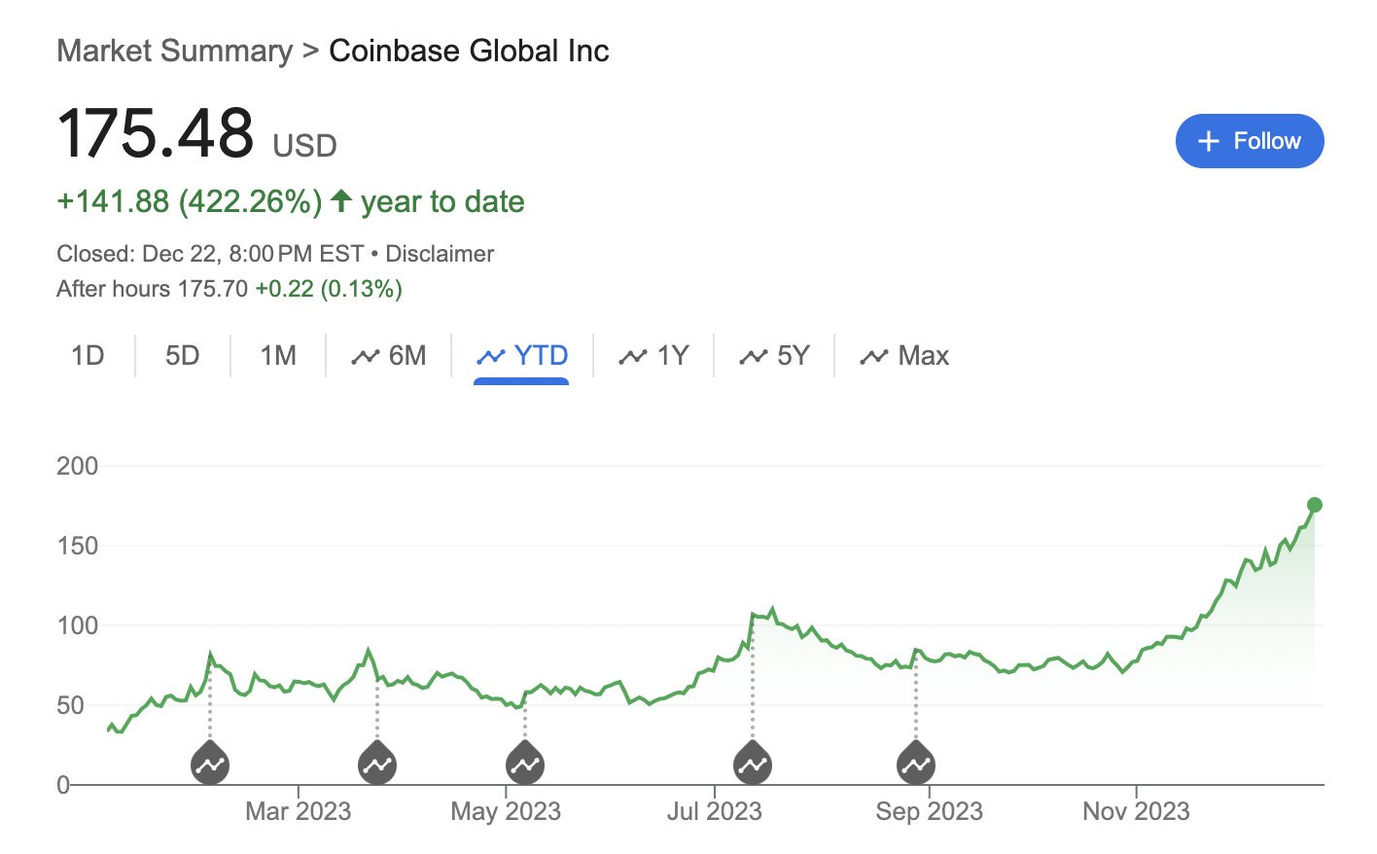The width and height of the screenshot is (1377, 854).
Task: Follow Coinbase Global Inc stock
Action: (1249, 141)
